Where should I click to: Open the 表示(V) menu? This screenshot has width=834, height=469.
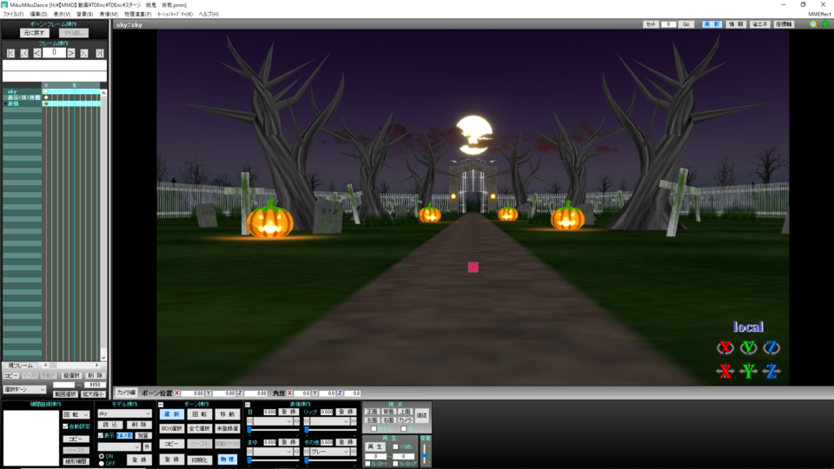point(62,15)
